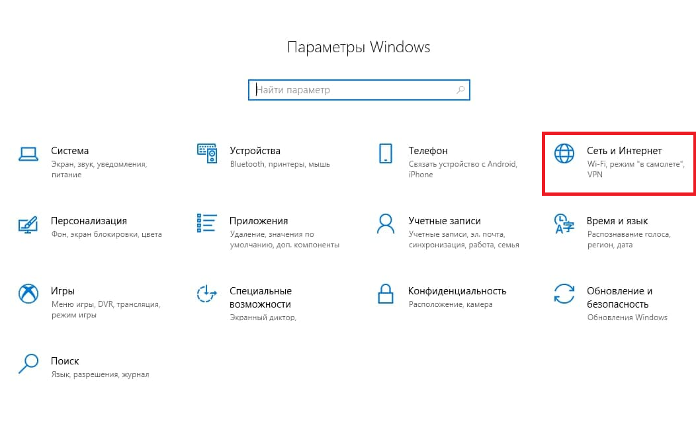Click the list icon for Приложения
The height and width of the screenshot is (422, 696).
[x=207, y=224]
